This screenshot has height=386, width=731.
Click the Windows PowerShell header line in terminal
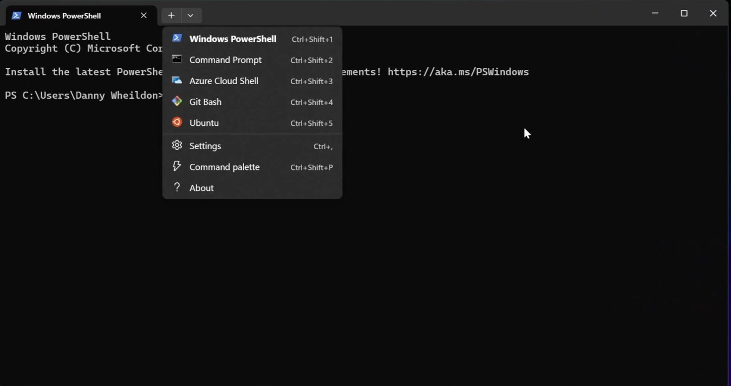[58, 37]
